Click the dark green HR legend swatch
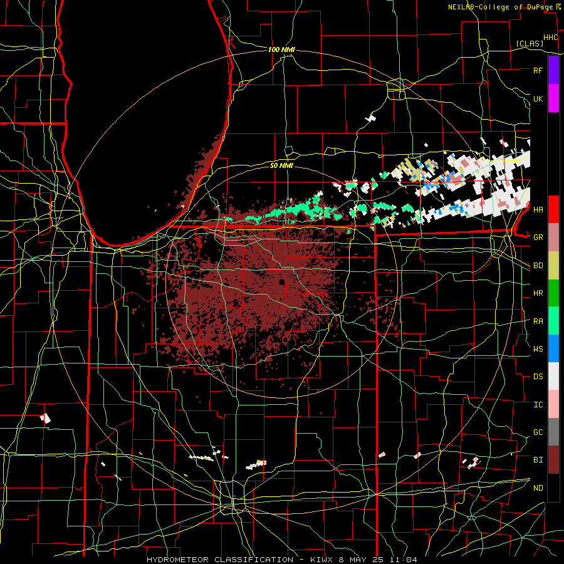 pos(553,293)
